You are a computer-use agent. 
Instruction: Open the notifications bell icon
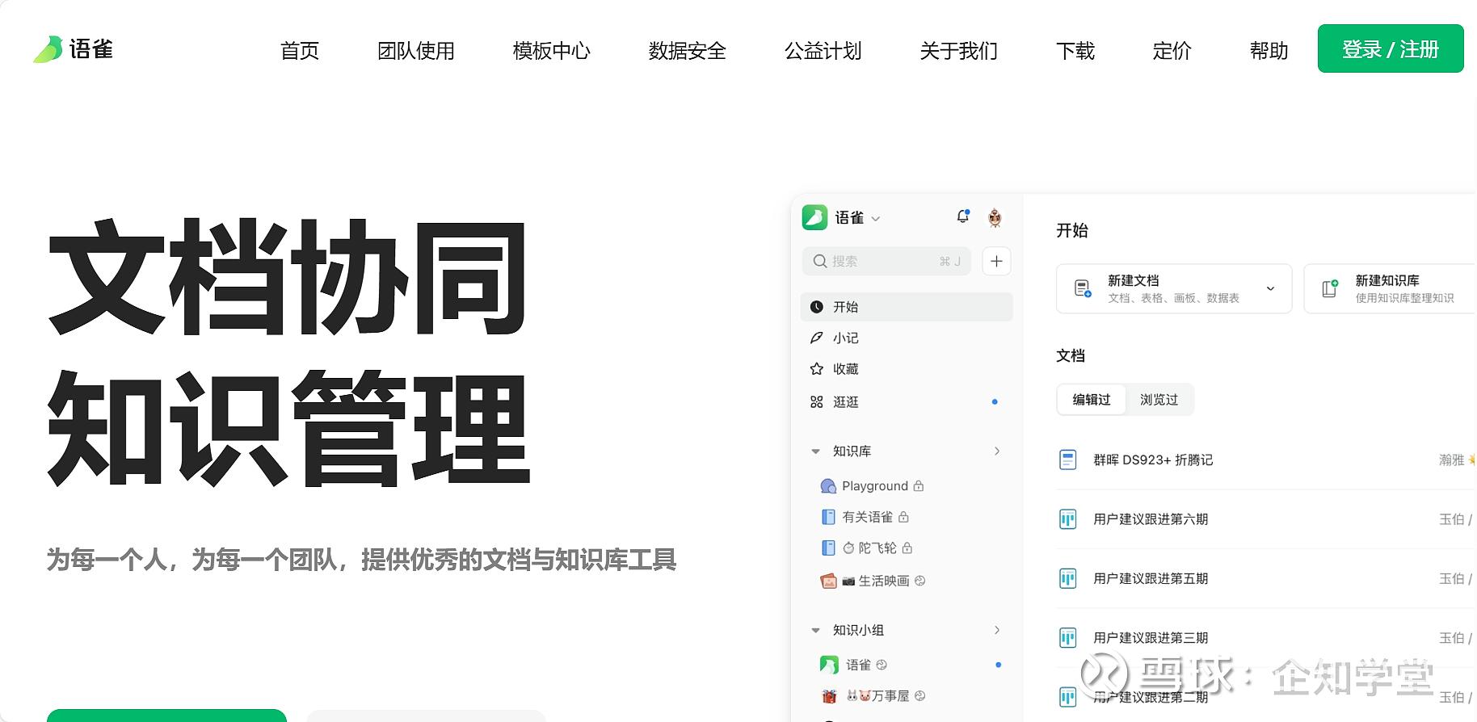pos(962,216)
